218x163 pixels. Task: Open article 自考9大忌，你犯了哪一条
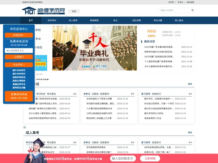pos(157,152)
